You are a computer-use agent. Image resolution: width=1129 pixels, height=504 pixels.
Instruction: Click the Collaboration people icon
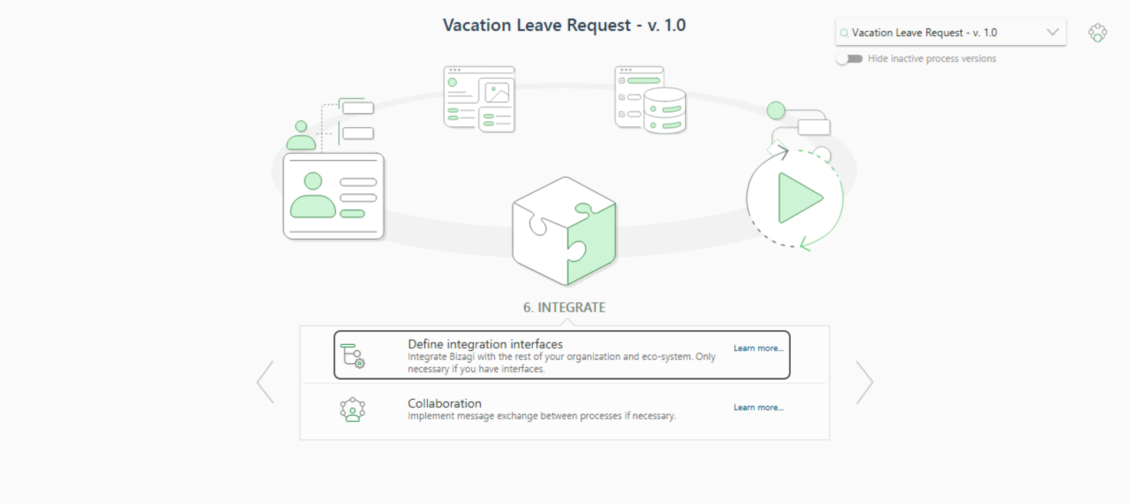(352, 409)
